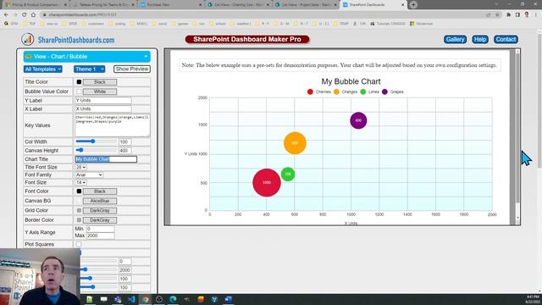
Task: Click the Y Label input field
Action: pos(103,100)
